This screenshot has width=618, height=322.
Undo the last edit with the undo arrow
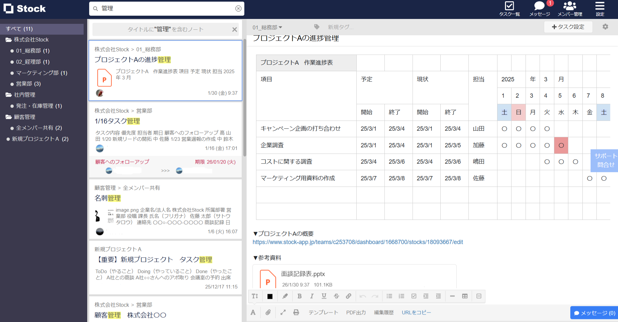pos(362,296)
